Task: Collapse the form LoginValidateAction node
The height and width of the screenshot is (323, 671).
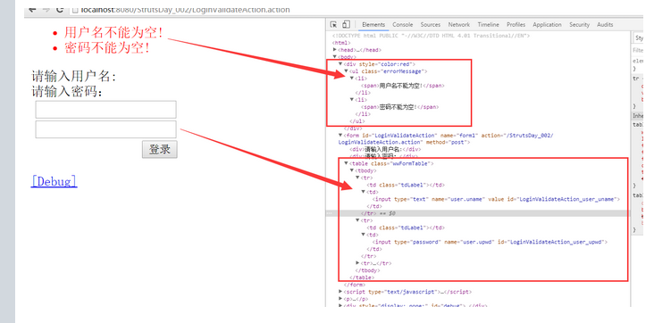Action: tap(340, 136)
